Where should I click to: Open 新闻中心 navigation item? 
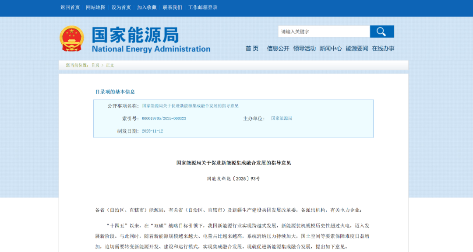(330, 49)
